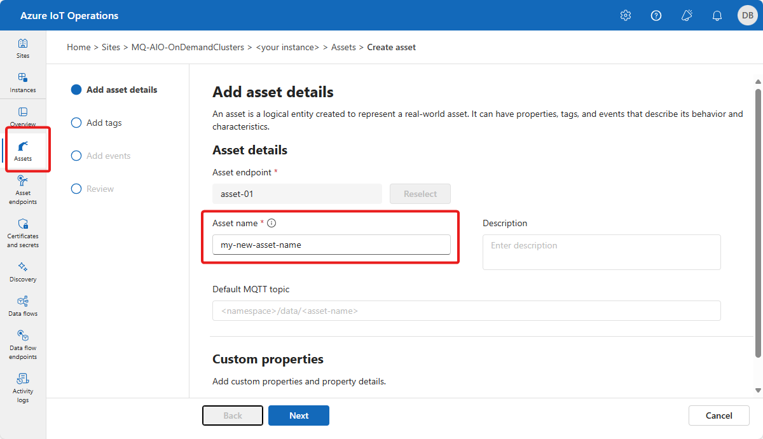This screenshot has height=439, width=763.
Task: Click the Create asset breadcrumb text
Action: coord(392,47)
